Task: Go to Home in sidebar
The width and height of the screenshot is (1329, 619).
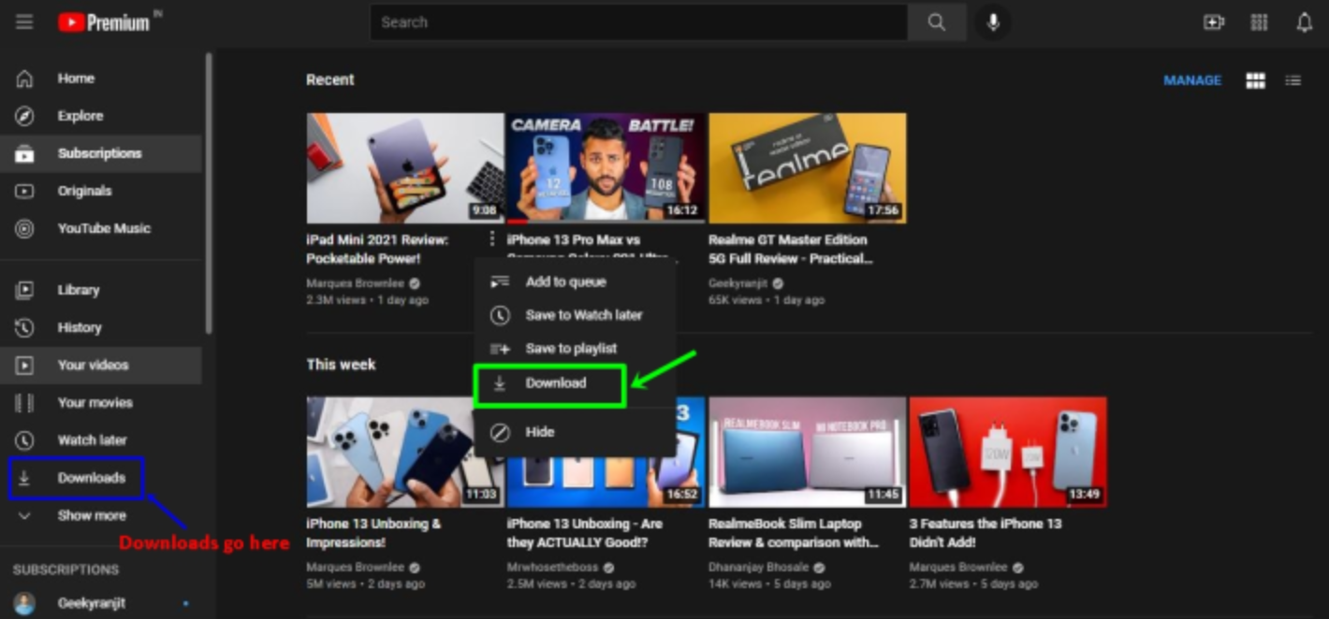Action: (x=101, y=79)
